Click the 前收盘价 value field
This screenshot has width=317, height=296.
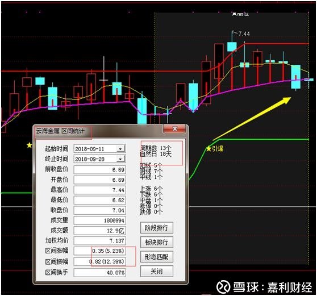tap(99, 169)
